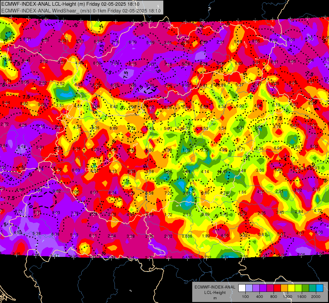
Task: Click the legend unit label 'm'
Action: pos(215,298)
